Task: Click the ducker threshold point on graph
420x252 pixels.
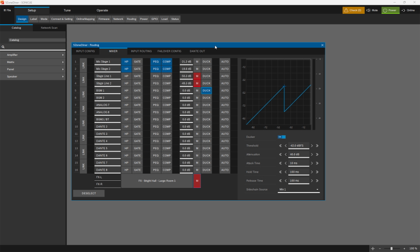Action: click(284, 86)
